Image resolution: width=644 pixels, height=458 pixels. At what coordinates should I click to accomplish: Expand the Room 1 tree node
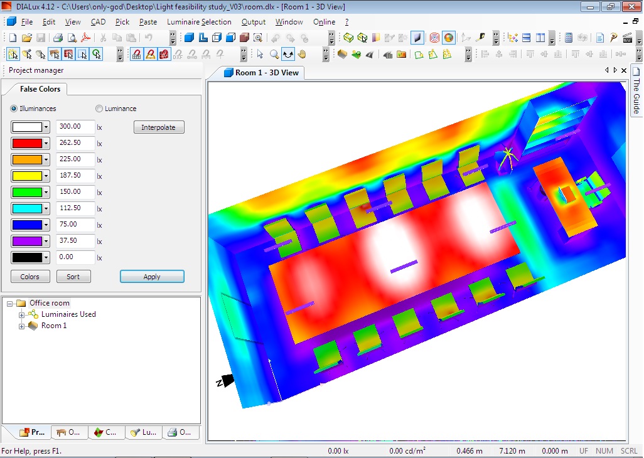click(x=22, y=326)
